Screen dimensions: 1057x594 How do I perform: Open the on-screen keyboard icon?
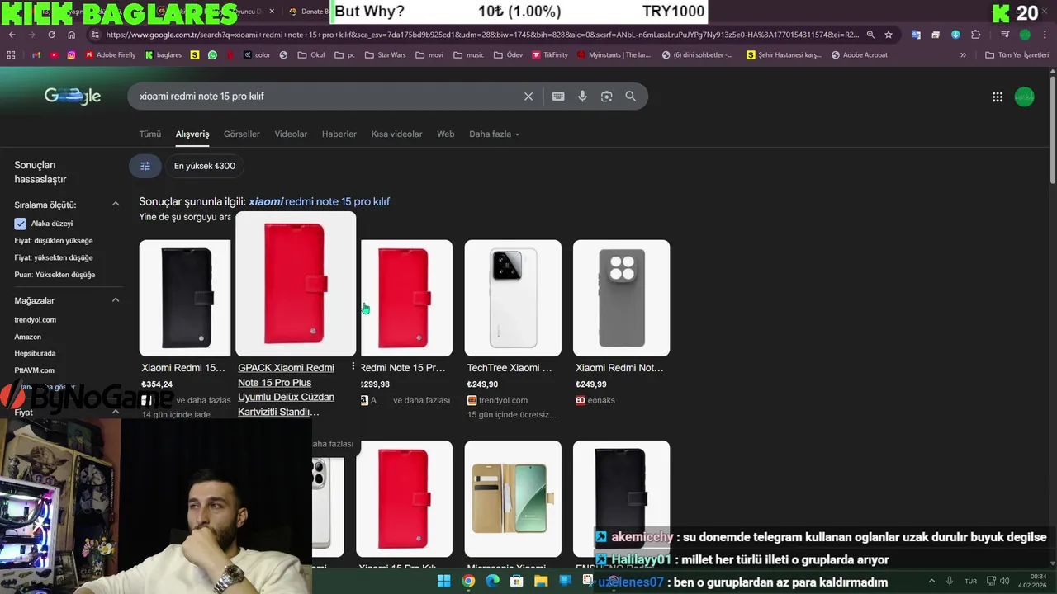[x=558, y=97]
